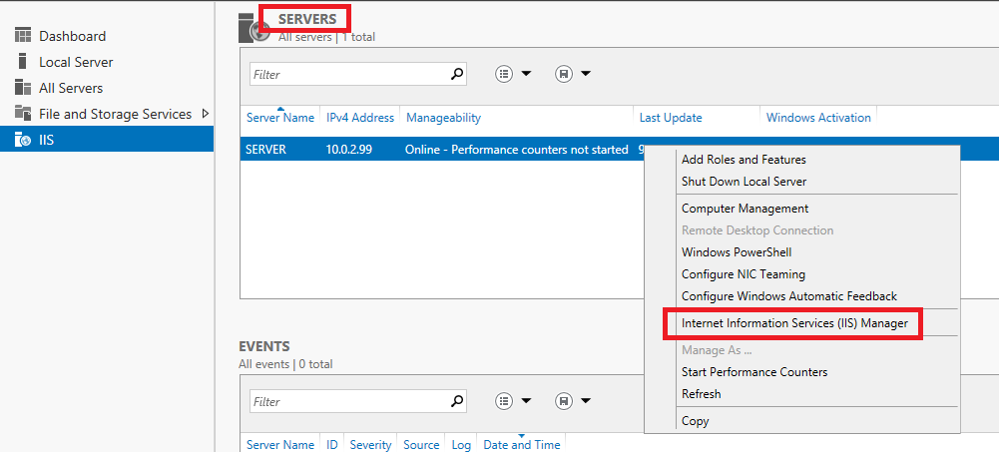Choose Internet Information Services (IIS) Manager
The image size is (999, 452).
[793, 323]
